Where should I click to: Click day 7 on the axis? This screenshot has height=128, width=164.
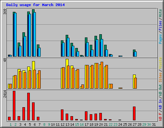coord(39,124)
